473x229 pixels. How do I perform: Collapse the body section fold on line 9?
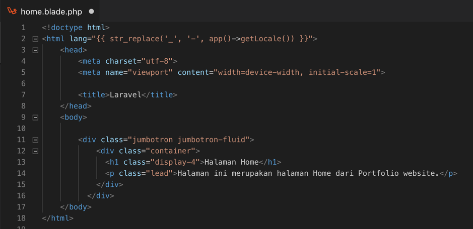click(35, 118)
